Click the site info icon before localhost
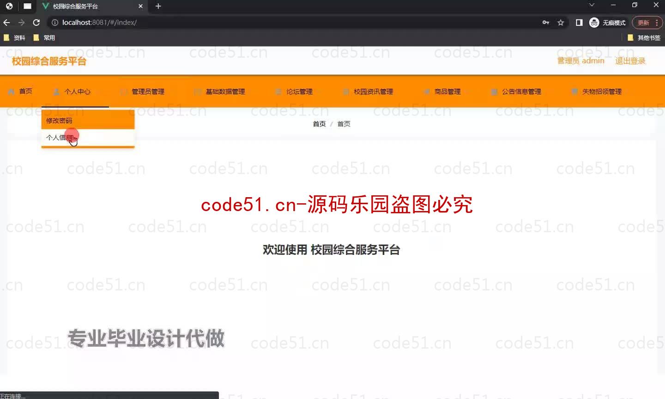 pos(54,22)
